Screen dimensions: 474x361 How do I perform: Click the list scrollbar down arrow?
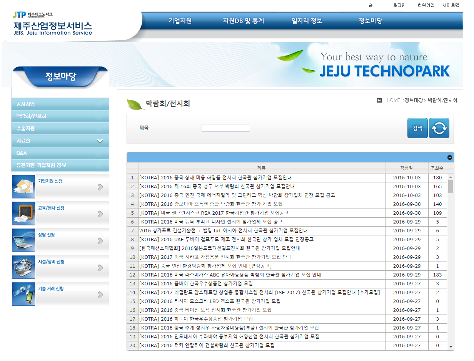(x=451, y=347)
